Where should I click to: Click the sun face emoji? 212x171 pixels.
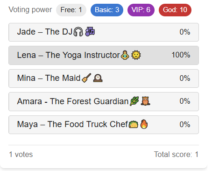coord(136,55)
